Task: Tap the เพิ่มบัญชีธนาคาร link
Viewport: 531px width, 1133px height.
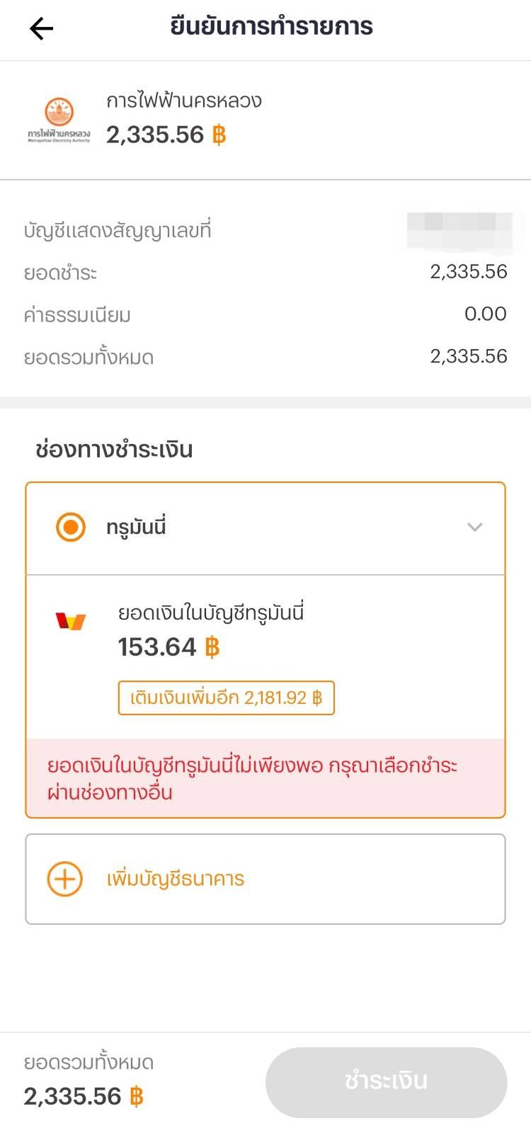Action: [176, 879]
